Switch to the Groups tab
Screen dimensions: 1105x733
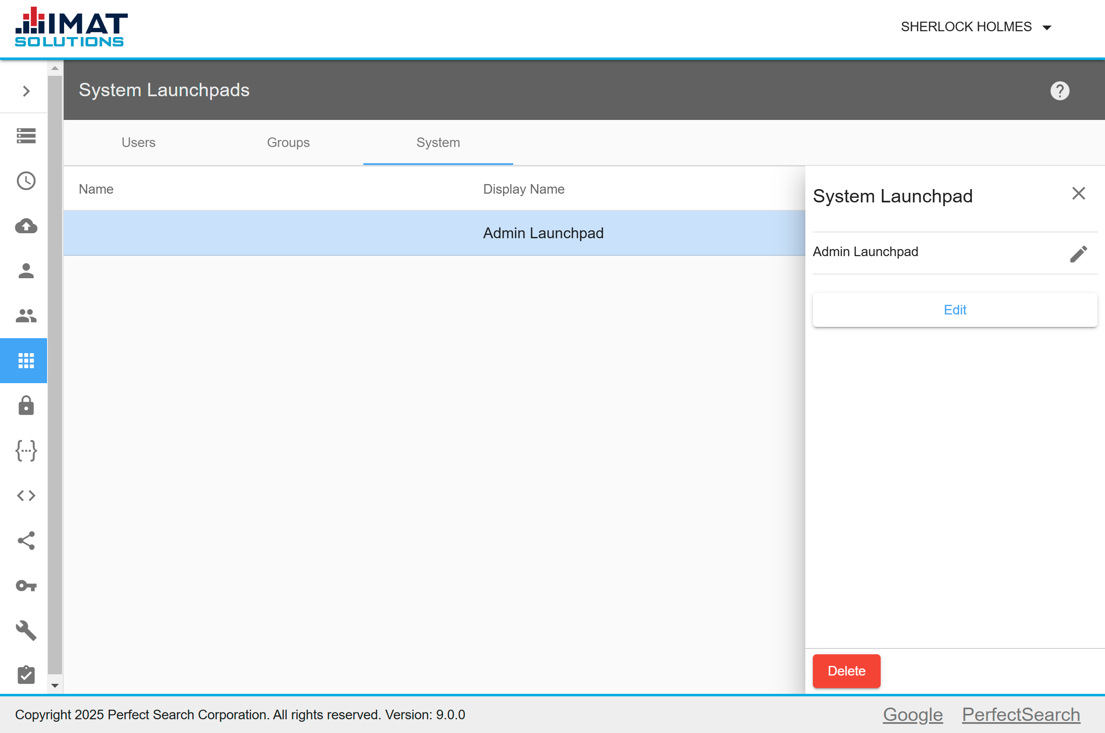(288, 142)
